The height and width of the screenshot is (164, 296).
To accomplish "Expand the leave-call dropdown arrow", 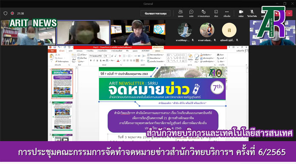I will tap(289, 14).
